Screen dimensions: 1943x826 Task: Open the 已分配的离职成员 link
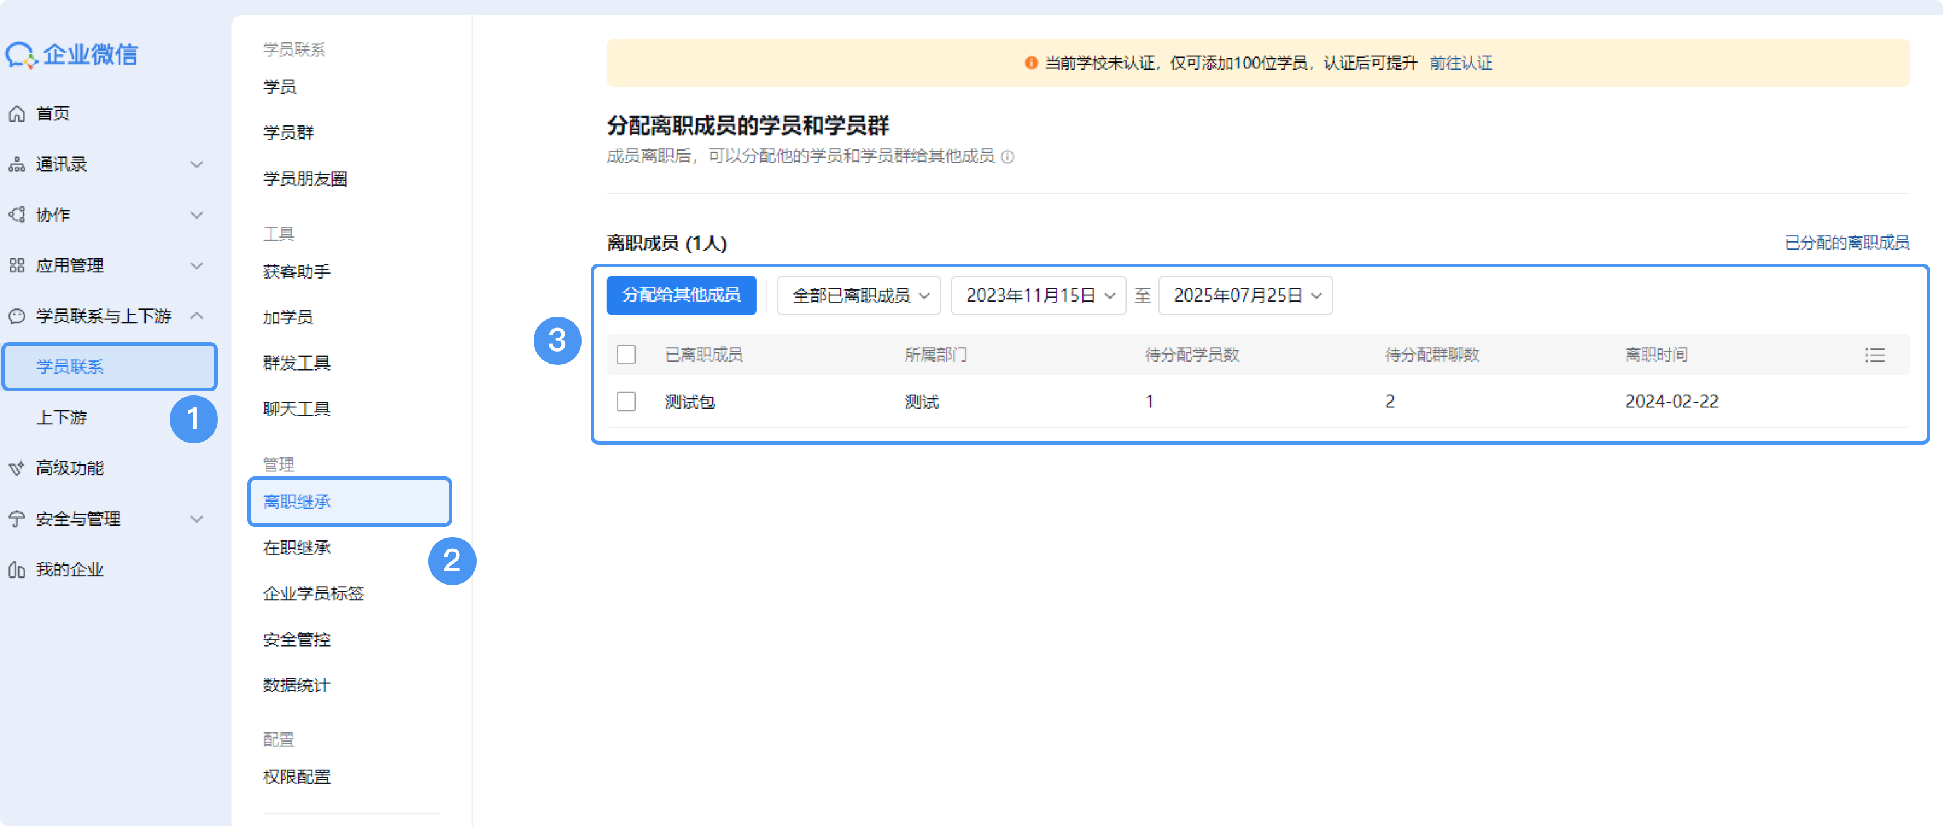(x=1847, y=243)
